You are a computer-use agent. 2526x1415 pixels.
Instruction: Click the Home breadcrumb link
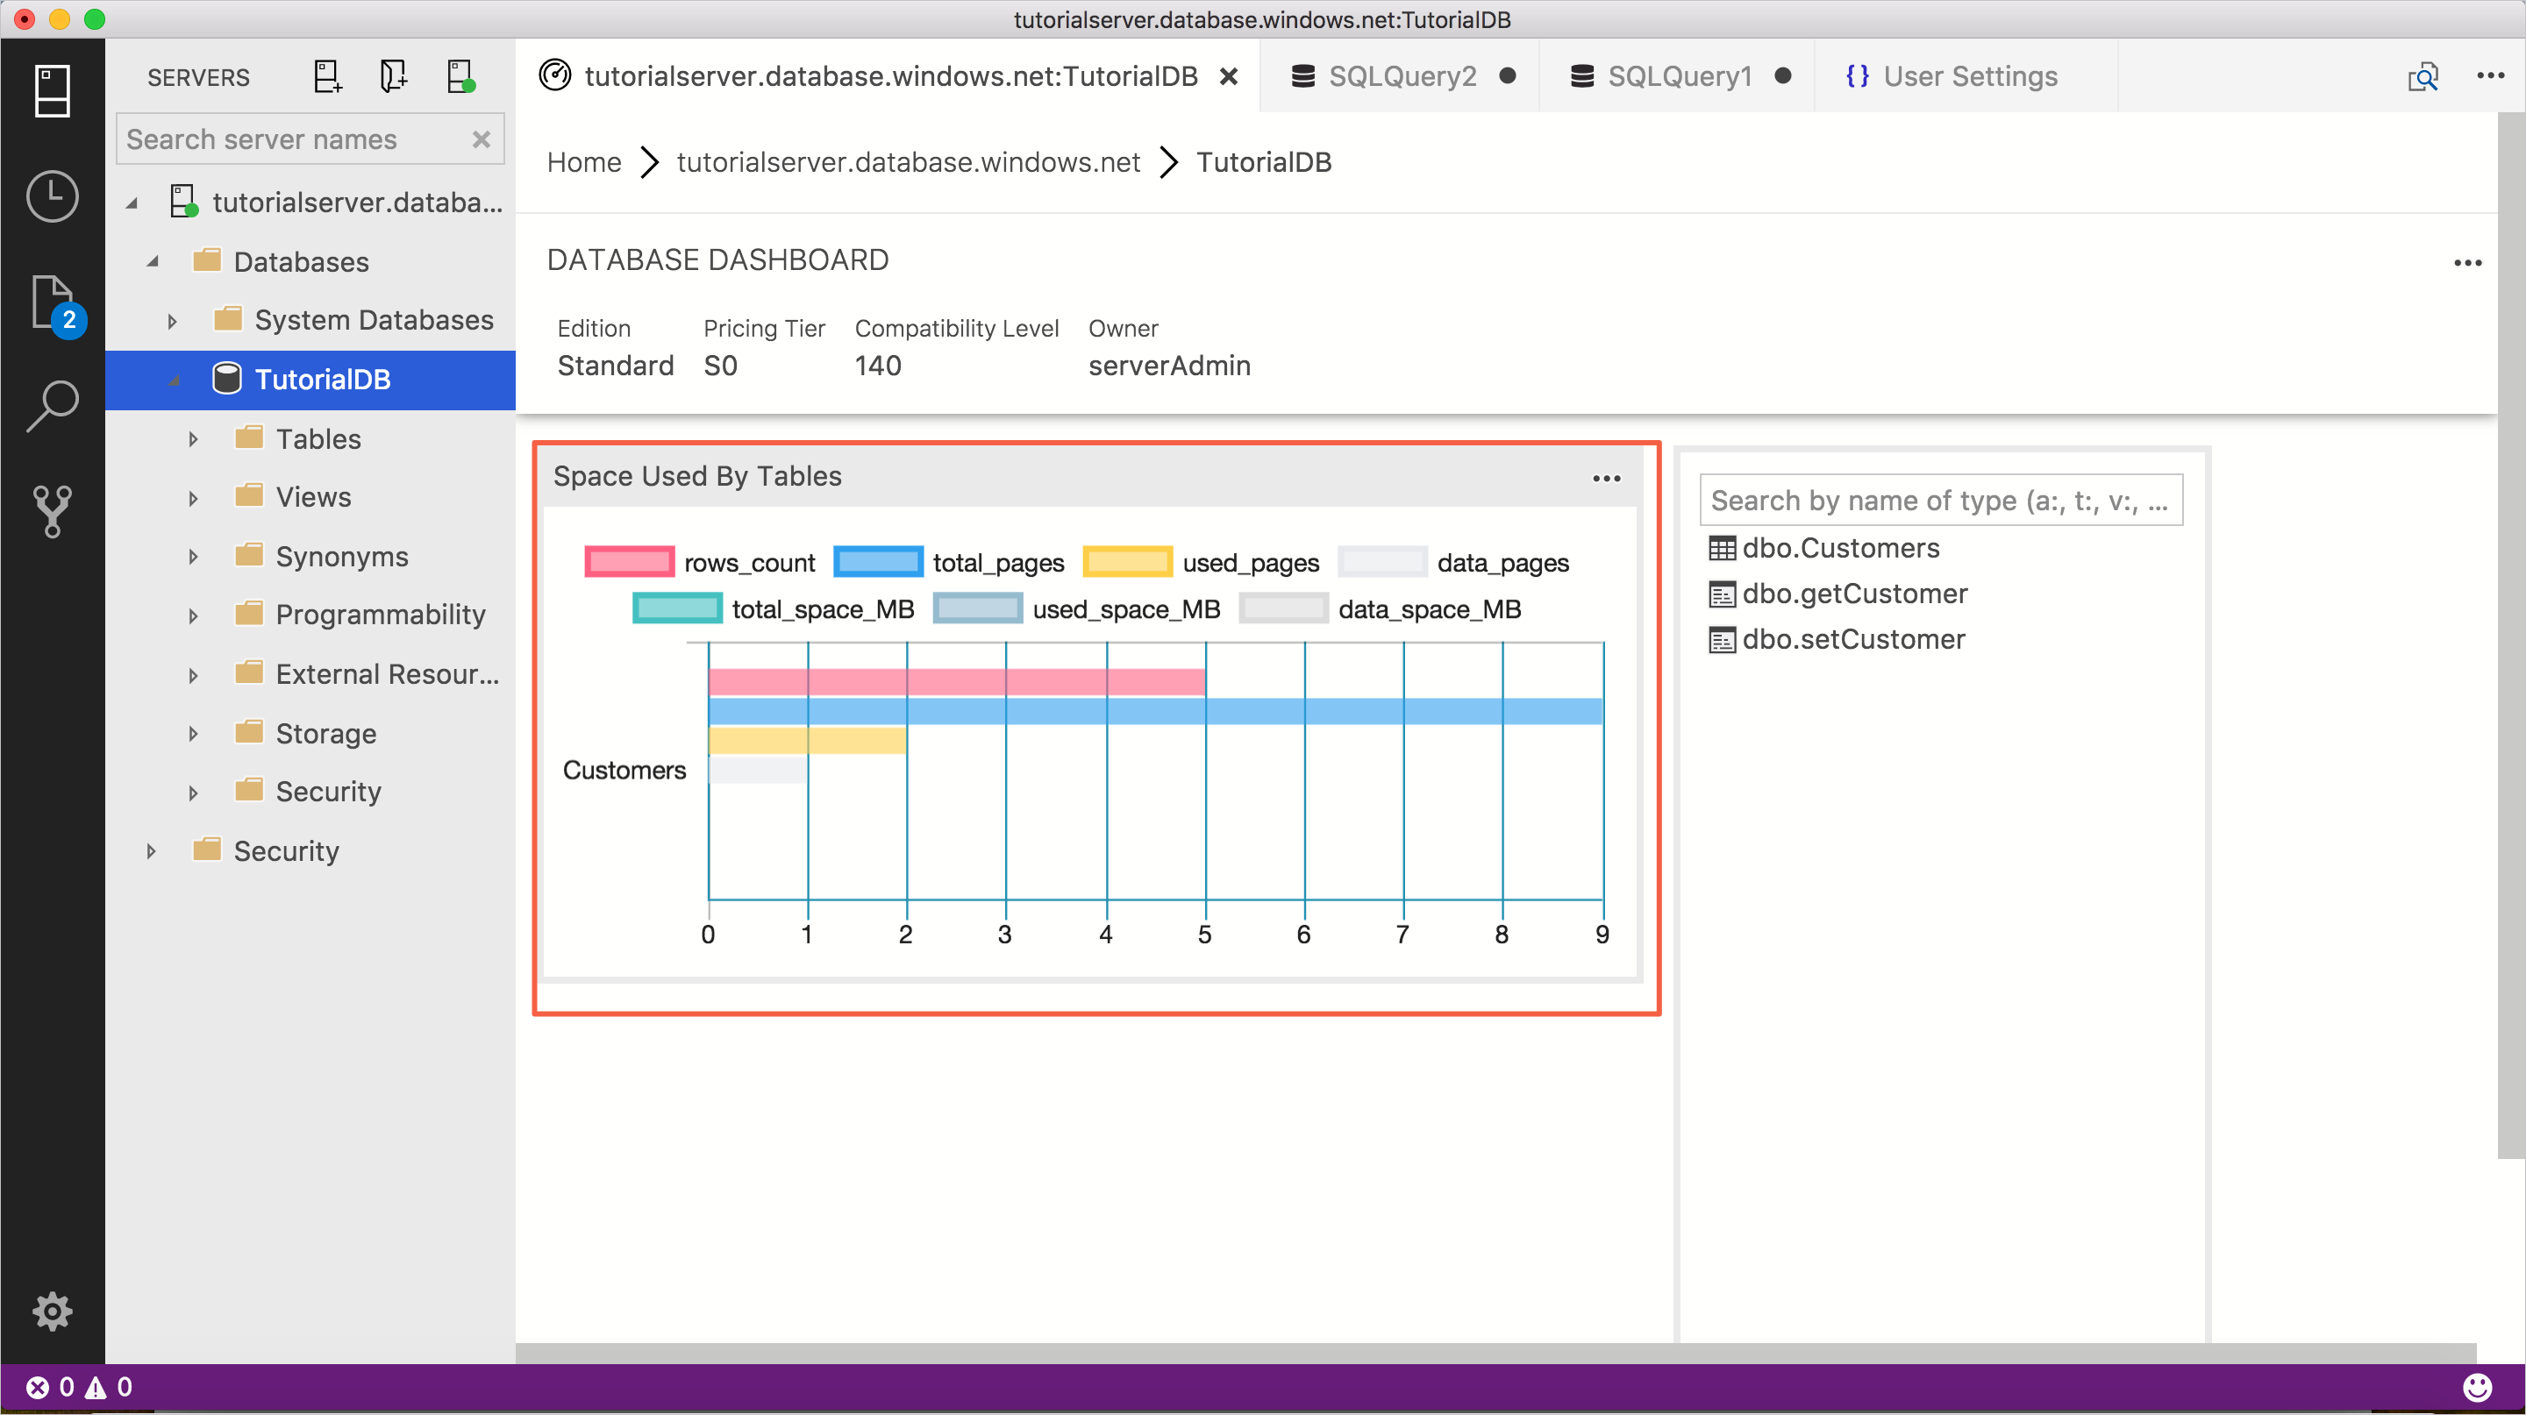[x=583, y=163]
